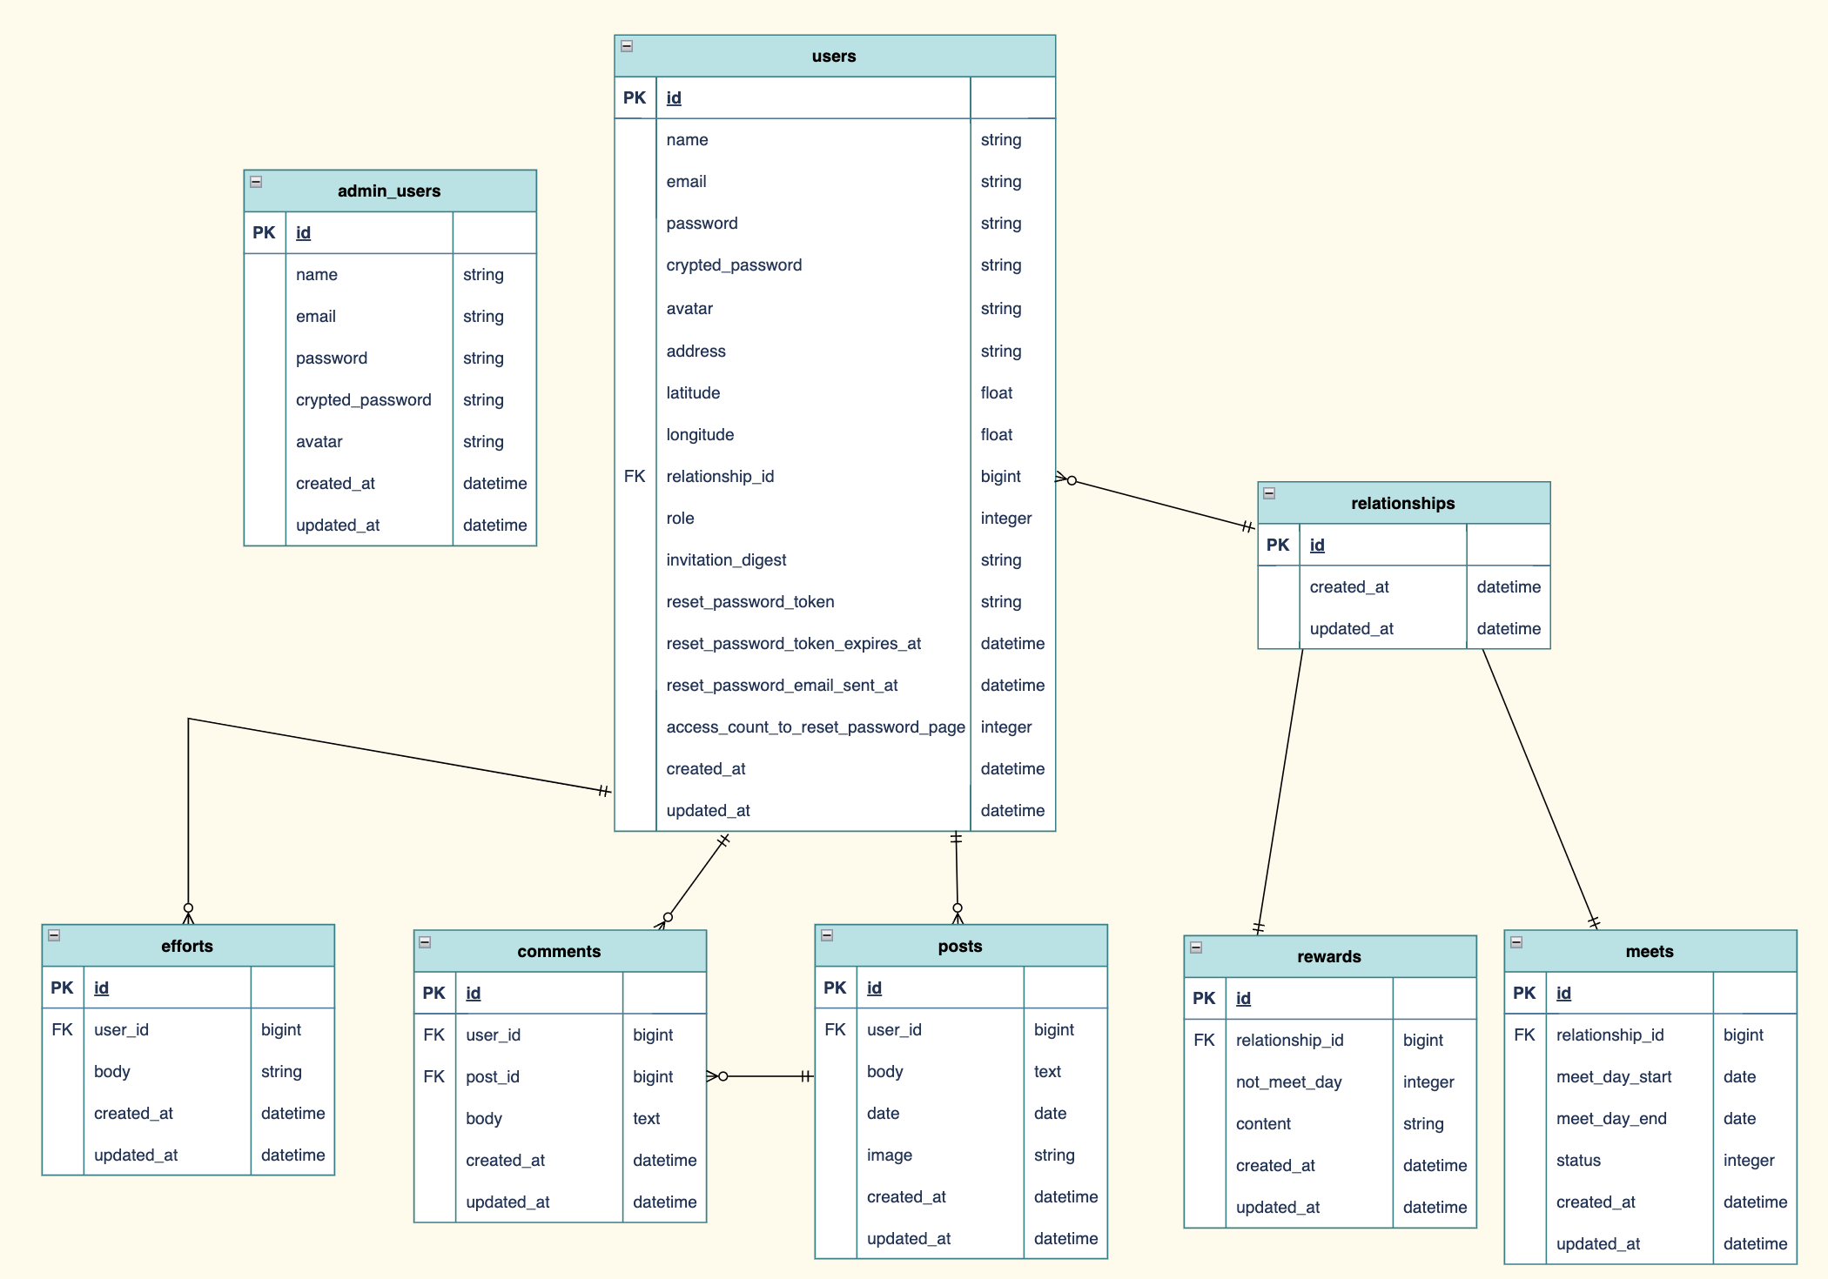Collapse the rewards table
This screenshot has width=1828, height=1279.
pyautogui.click(x=1196, y=948)
